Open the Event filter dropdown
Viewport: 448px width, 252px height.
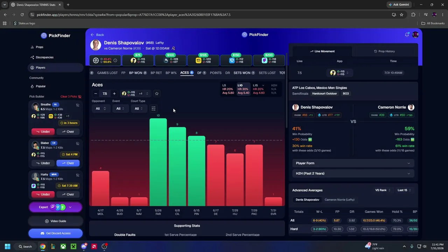click(120, 108)
